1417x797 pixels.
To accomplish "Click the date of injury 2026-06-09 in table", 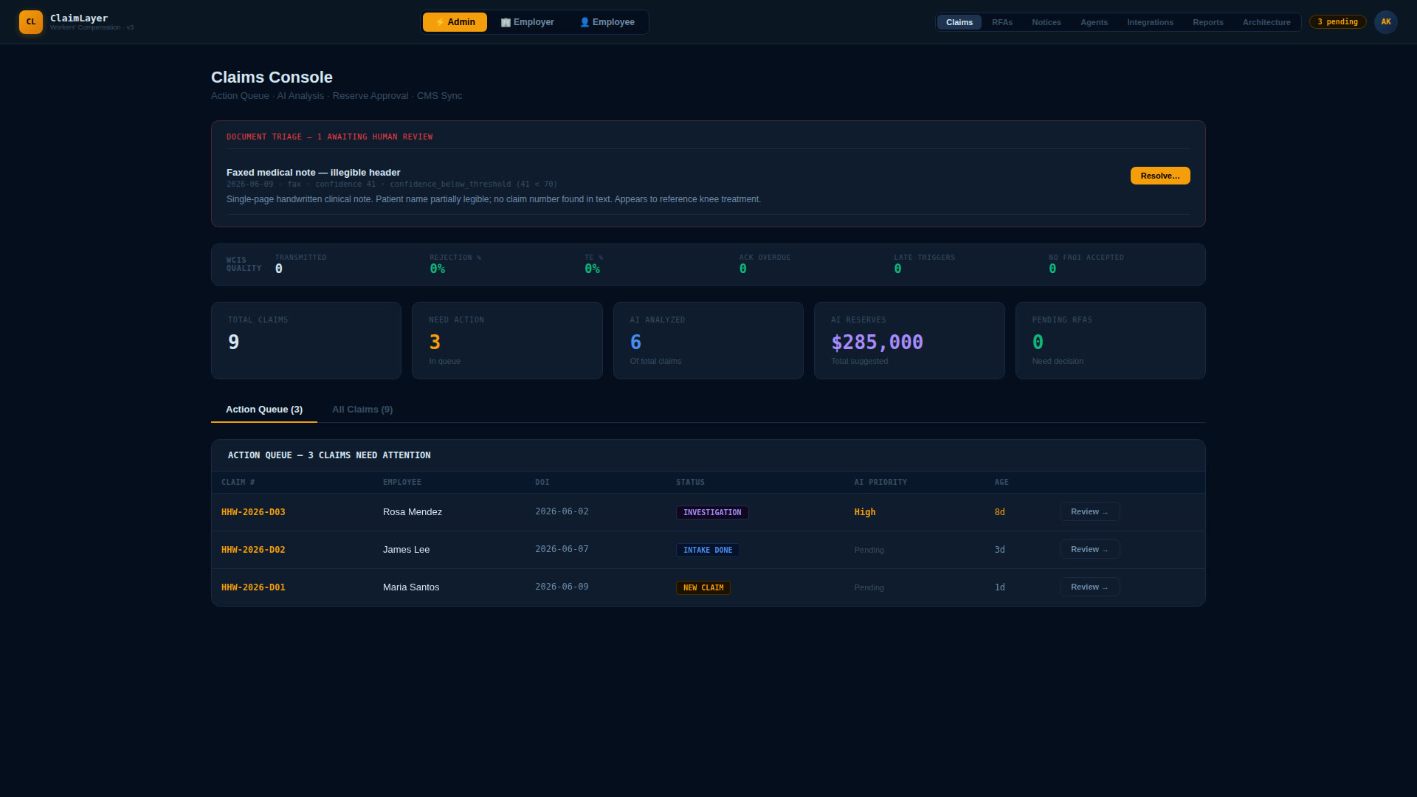I will [562, 587].
